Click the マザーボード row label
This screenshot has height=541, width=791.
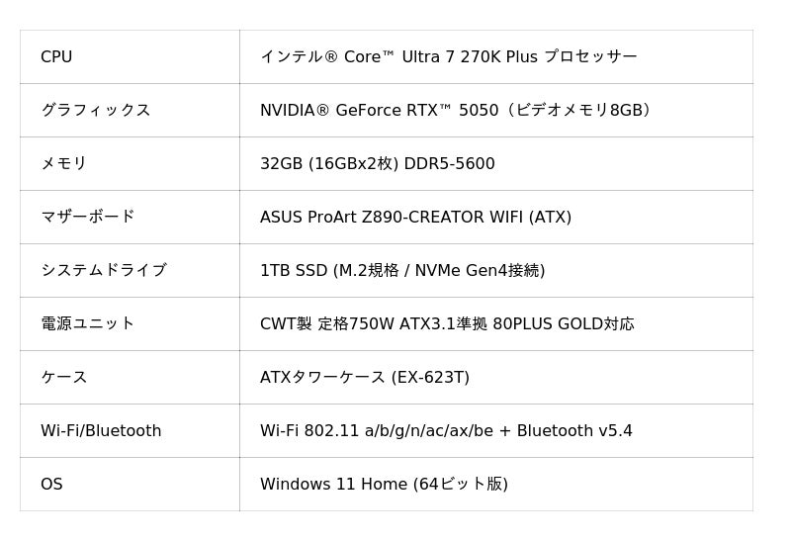(x=87, y=218)
